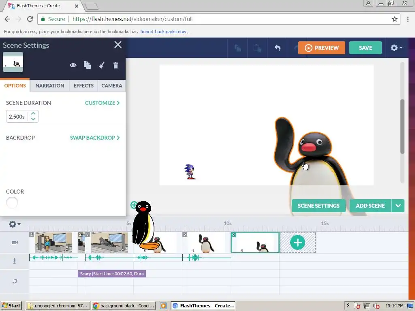
Task: Click the music note track icon
Action: click(x=15, y=281)
